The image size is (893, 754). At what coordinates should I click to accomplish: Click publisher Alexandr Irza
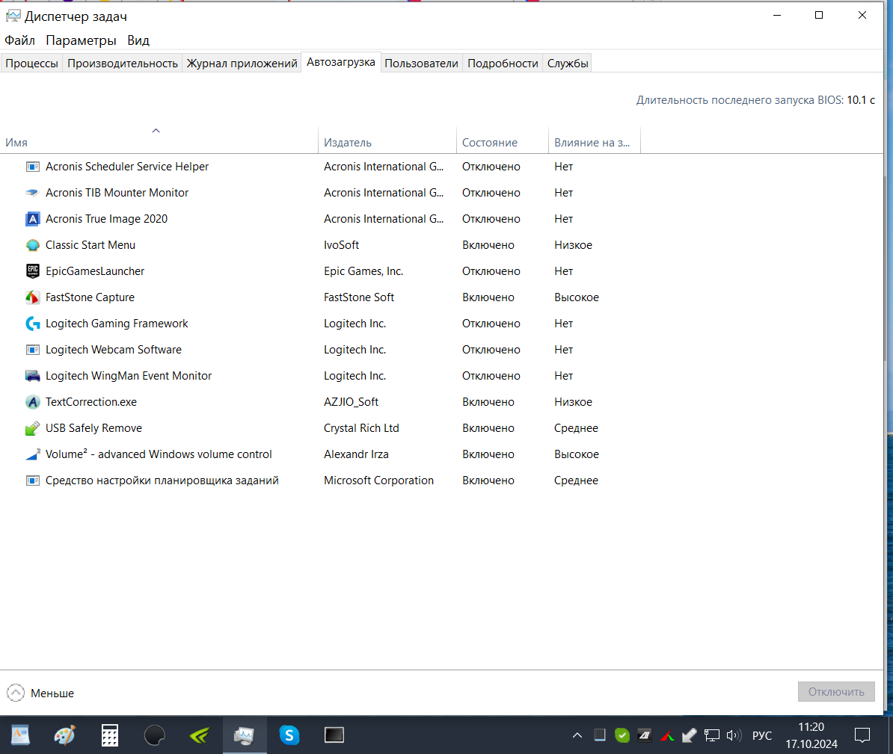point(356,454)
